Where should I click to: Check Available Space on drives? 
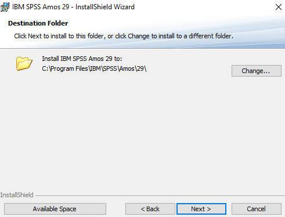coord(55,209)
